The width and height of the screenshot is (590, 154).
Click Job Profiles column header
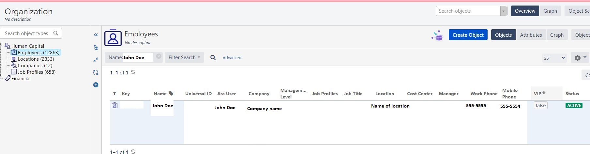(x=325, y=94)
